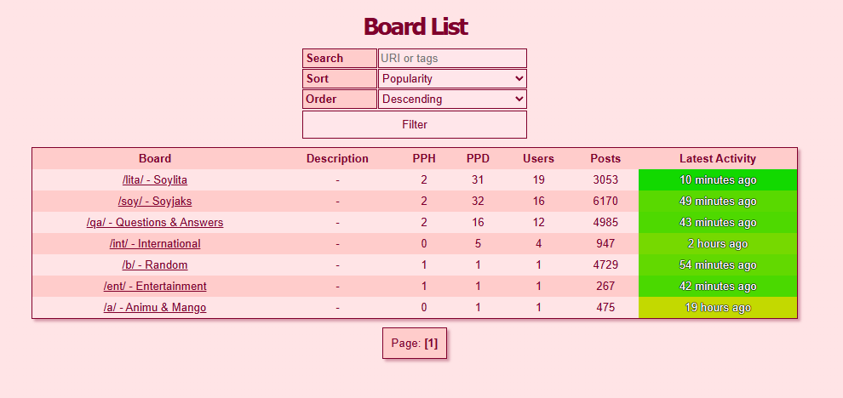Viewport: 843px width, 398px height.
Task: Click the yellow-green '19 hours ago' activity cell
Action: tap(717, 308)
